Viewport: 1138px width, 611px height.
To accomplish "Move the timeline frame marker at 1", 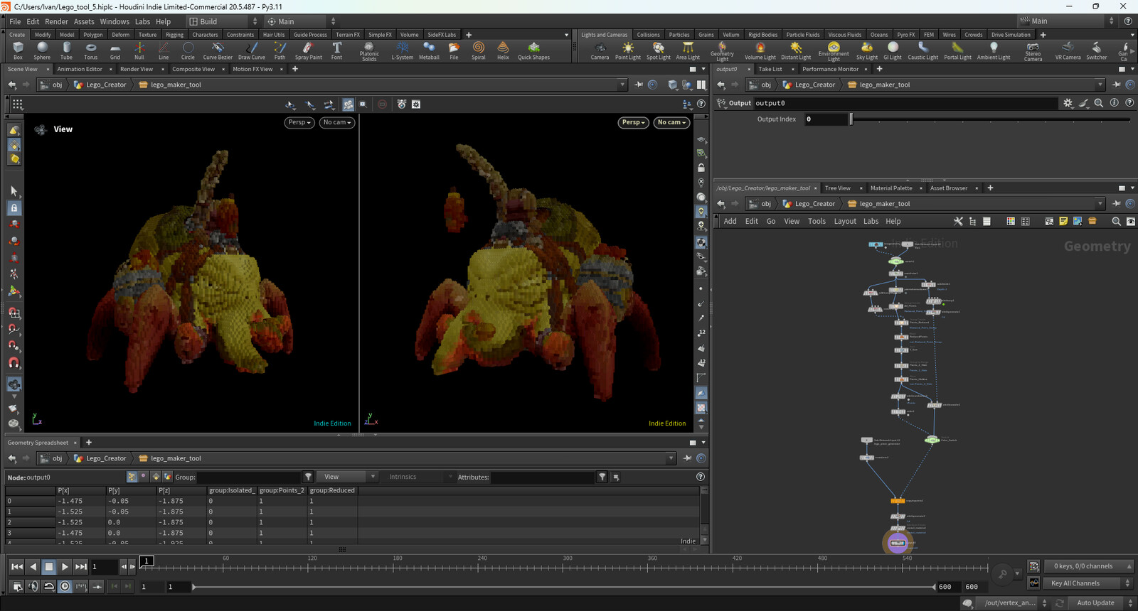I will [x=147, y=561].
